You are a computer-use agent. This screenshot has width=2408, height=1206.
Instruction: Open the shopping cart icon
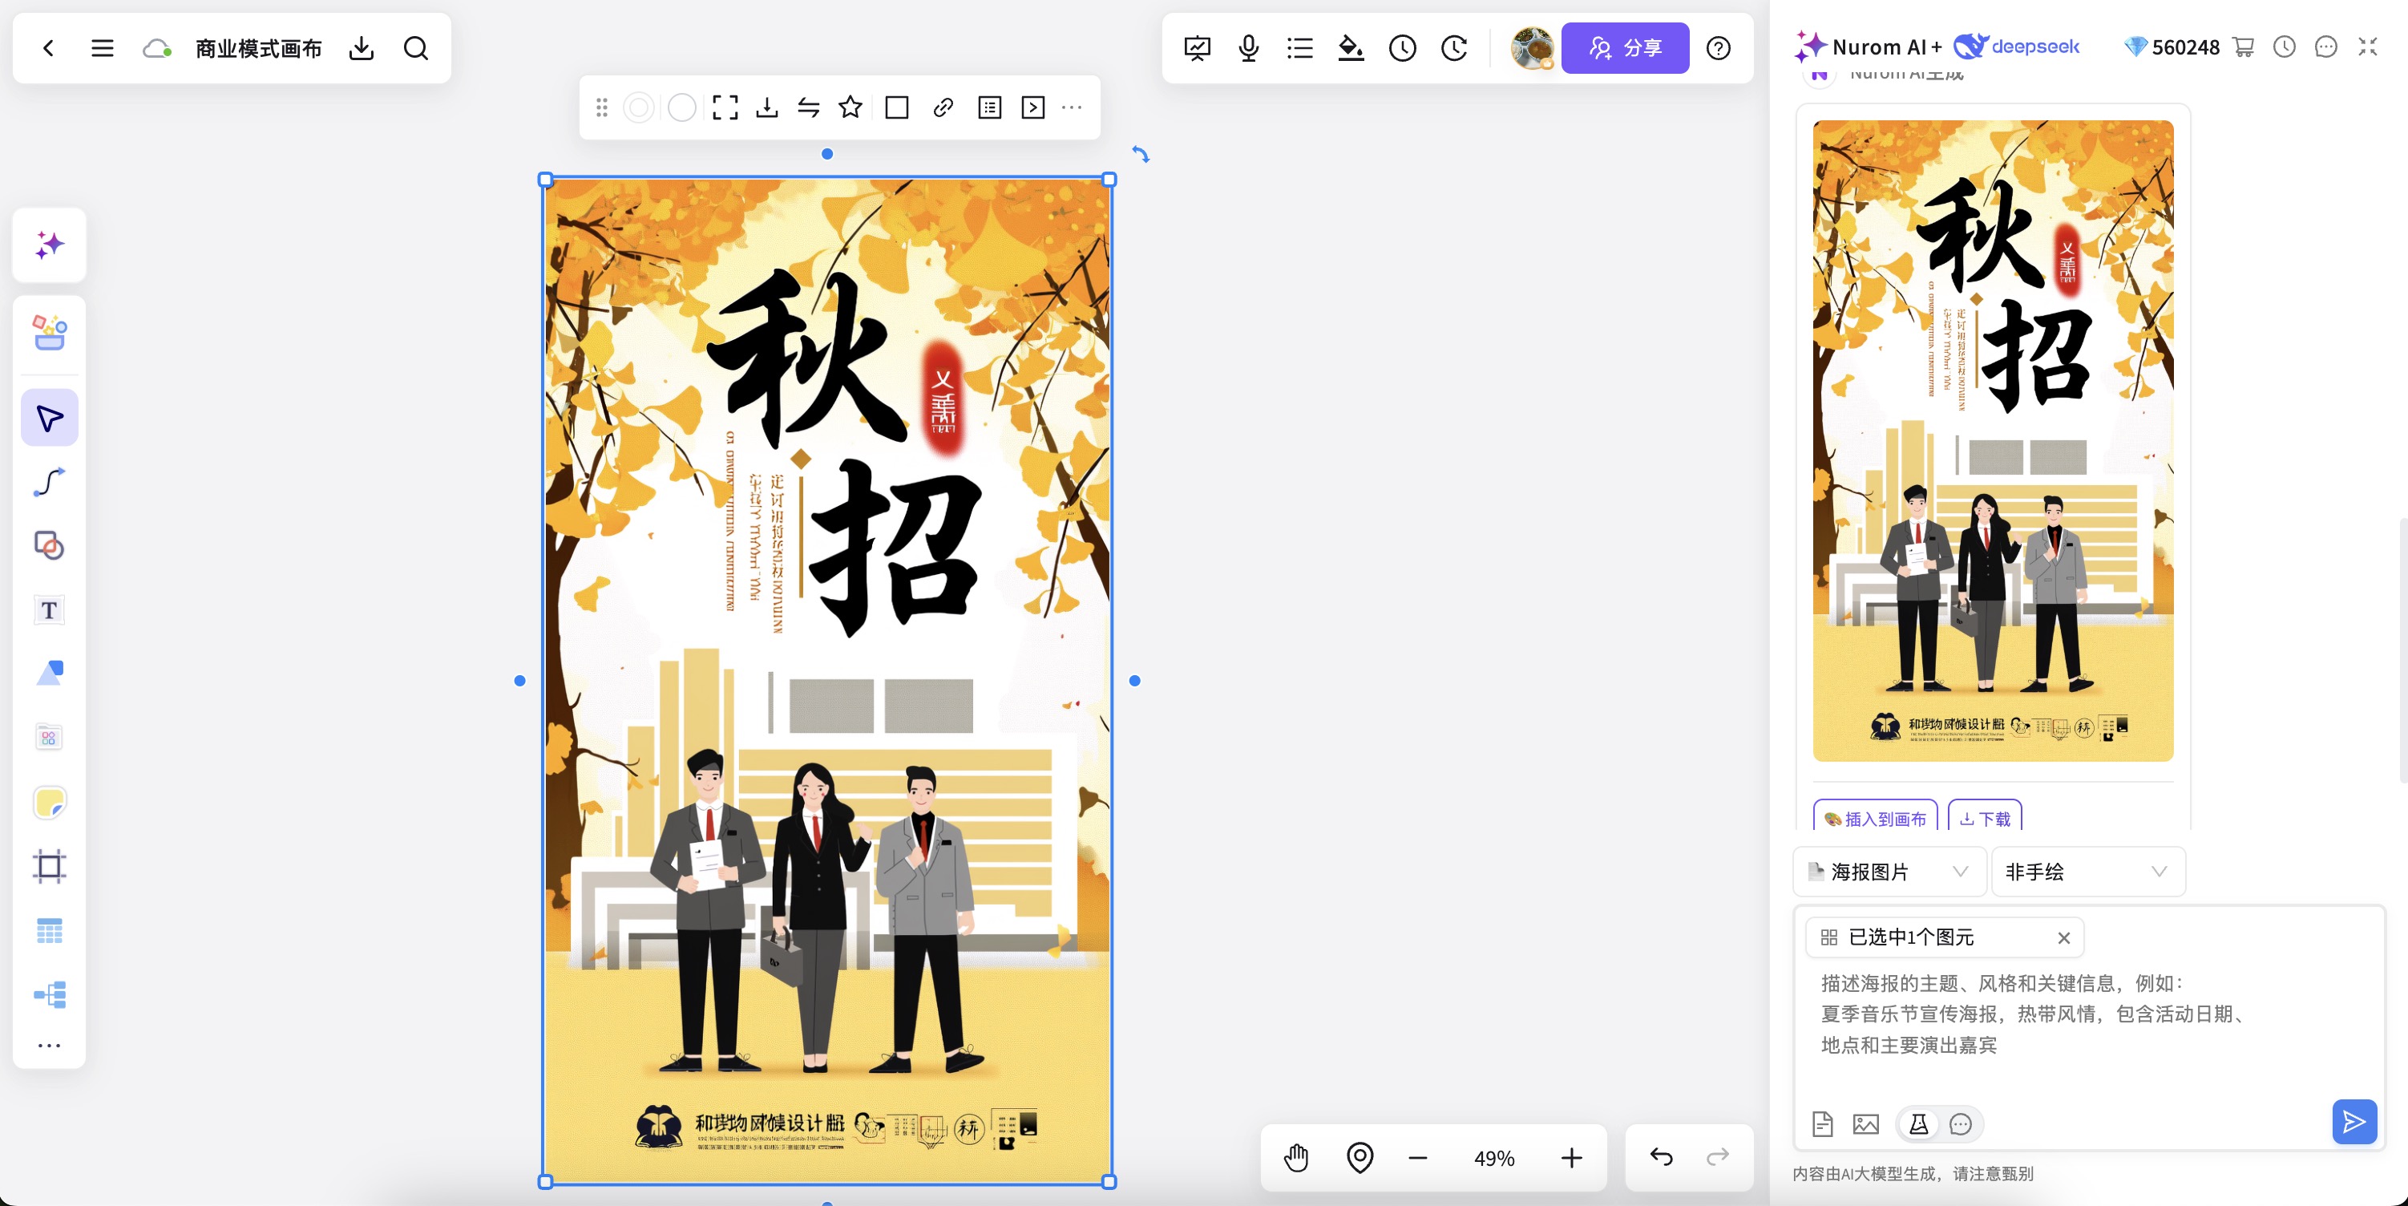click(2244, 47)
